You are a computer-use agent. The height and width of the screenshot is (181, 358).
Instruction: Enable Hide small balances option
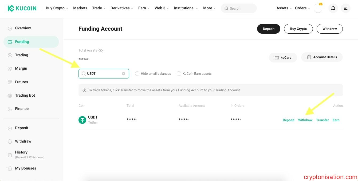point(137,74)
